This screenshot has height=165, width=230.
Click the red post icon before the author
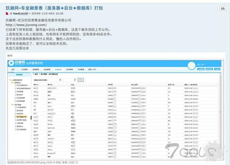click(7, 14)
